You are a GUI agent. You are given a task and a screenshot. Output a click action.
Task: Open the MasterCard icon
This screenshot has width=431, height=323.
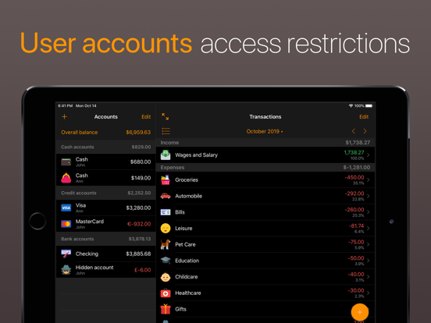[66, 224]
